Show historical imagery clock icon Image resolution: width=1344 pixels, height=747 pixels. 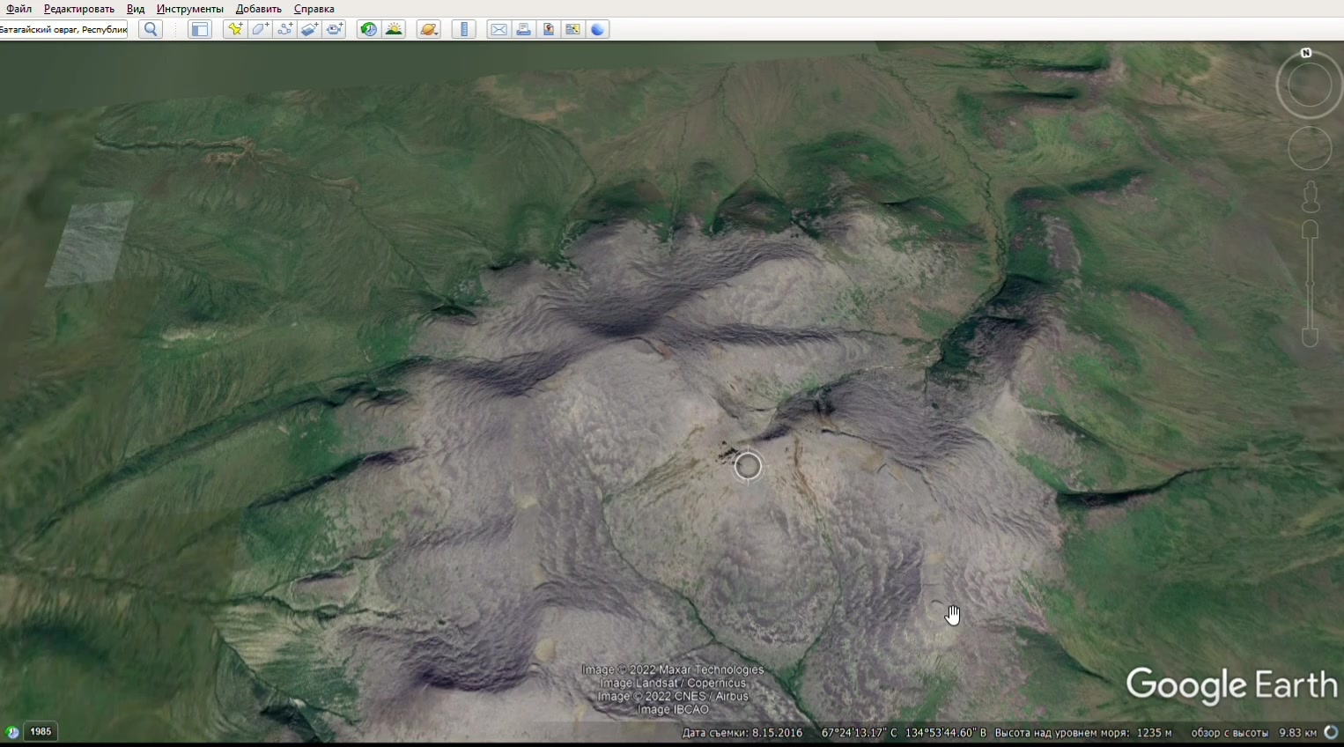[368, 29]
